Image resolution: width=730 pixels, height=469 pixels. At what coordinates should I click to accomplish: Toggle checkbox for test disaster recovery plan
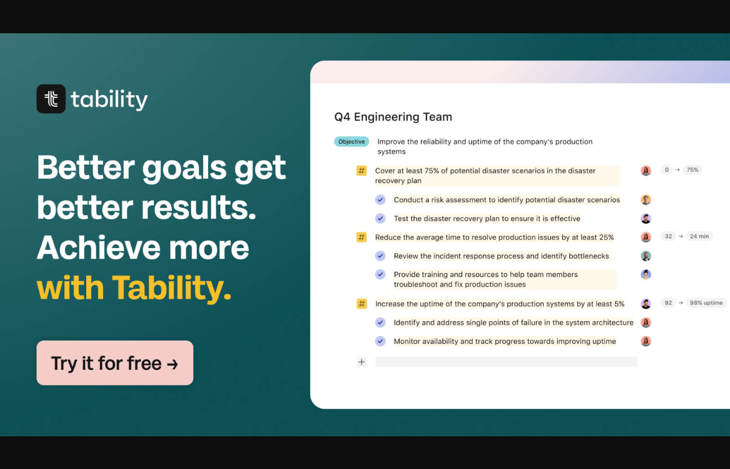381,218
